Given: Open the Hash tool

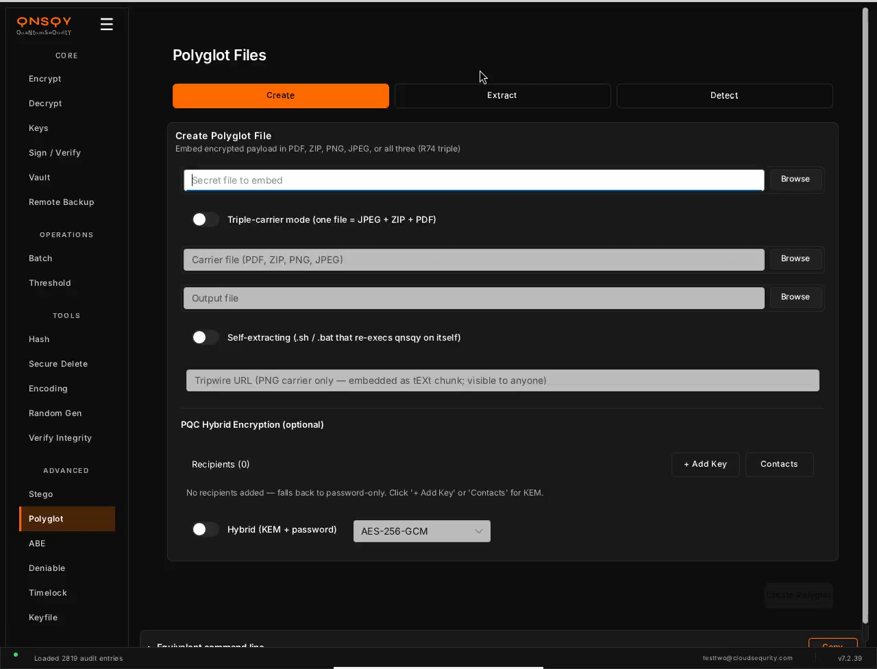Looking at the screenshot, I should click(67, 339).
